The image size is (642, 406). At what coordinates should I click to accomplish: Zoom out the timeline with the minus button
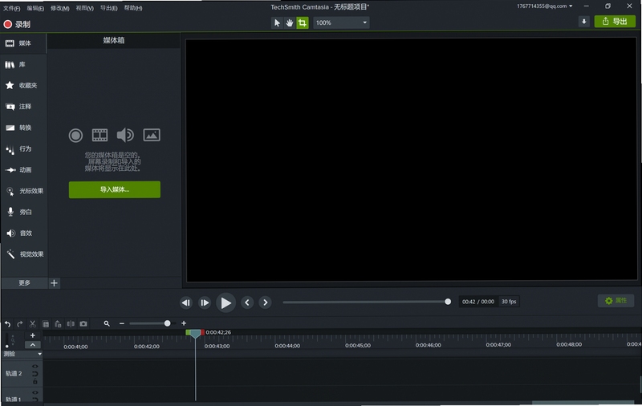point(122,323)
